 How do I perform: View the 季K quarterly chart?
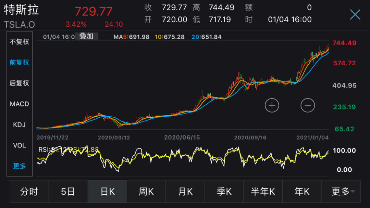click(x=224, y=192)
